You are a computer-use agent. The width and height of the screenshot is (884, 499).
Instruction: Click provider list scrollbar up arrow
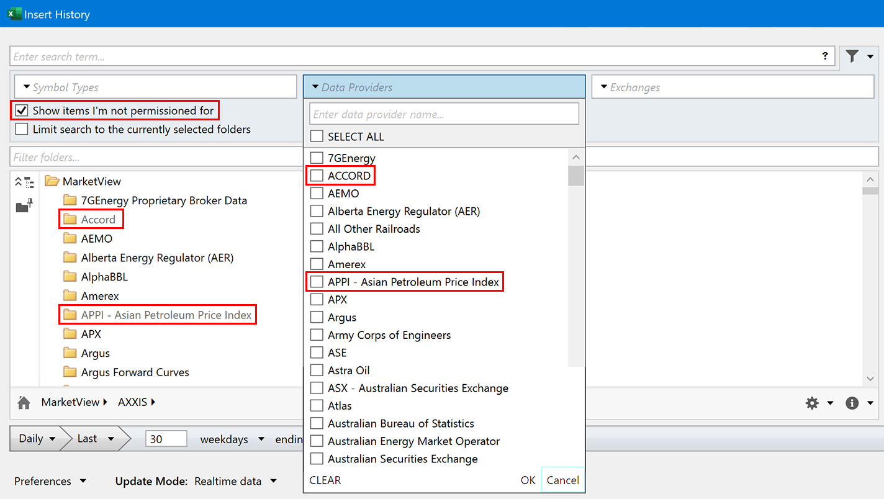pos(576,158)
